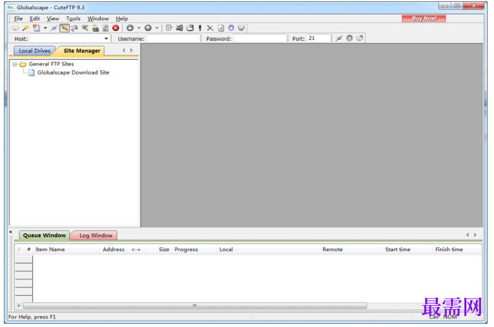Image resolution: width=494 pixels, height=327 pixels.
Task: Switch to the Log Window tab
Action: (96, 235)
